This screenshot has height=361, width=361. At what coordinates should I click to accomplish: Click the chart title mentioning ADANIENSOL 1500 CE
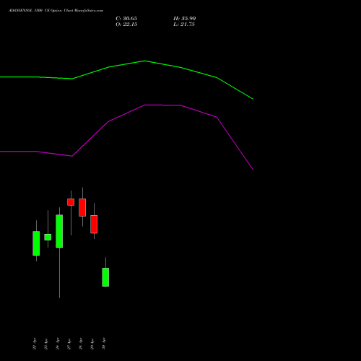pos(56,11)
